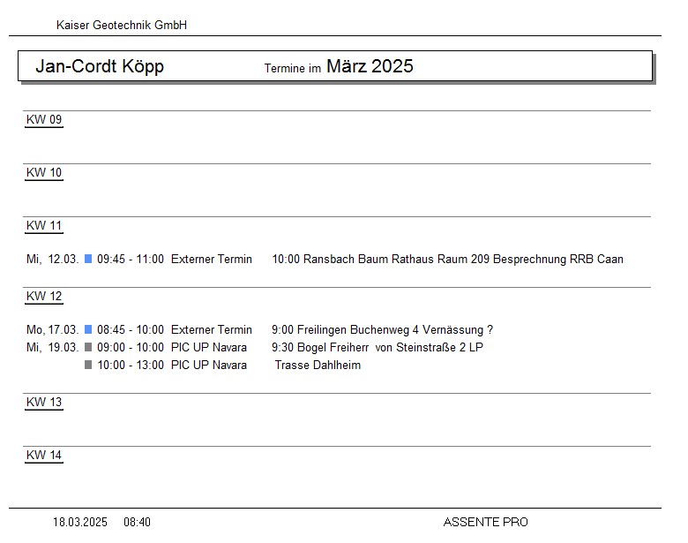The height and width of the screenshot is (543, 688).
Task: Jump to the KW 12 week heading
Action: point(44,297)
